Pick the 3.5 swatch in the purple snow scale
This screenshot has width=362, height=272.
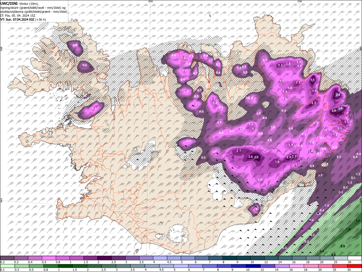[146, 258]
